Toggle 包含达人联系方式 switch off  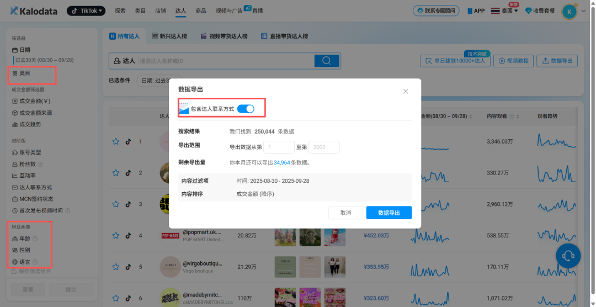246,109
